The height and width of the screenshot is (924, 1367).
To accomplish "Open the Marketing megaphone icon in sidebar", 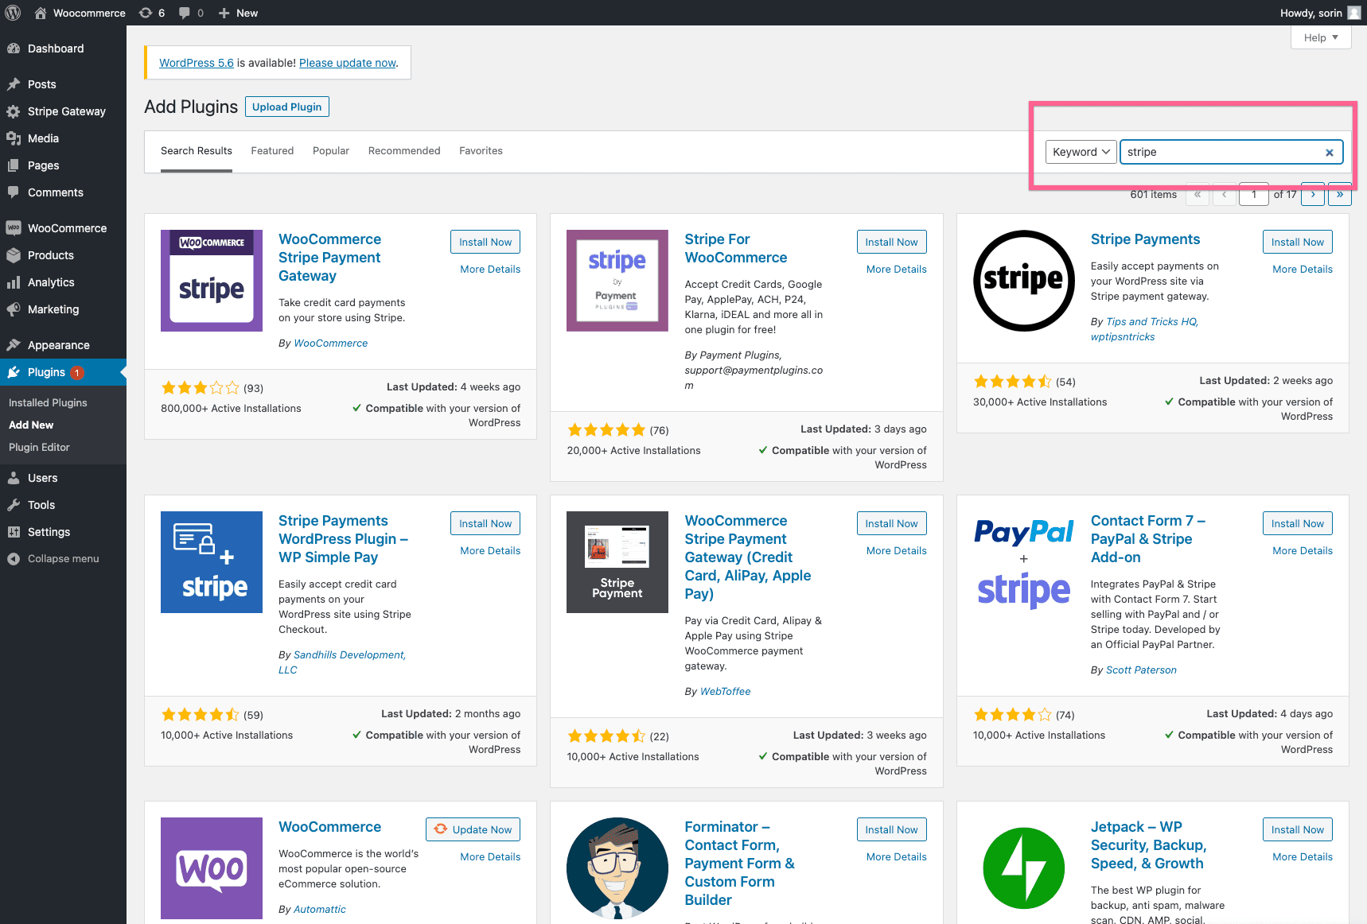I will [x=14, y=309].
